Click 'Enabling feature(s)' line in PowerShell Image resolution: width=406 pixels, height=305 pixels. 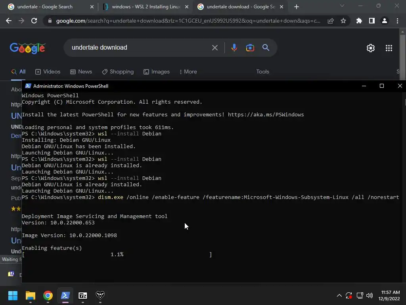[52, 248]
